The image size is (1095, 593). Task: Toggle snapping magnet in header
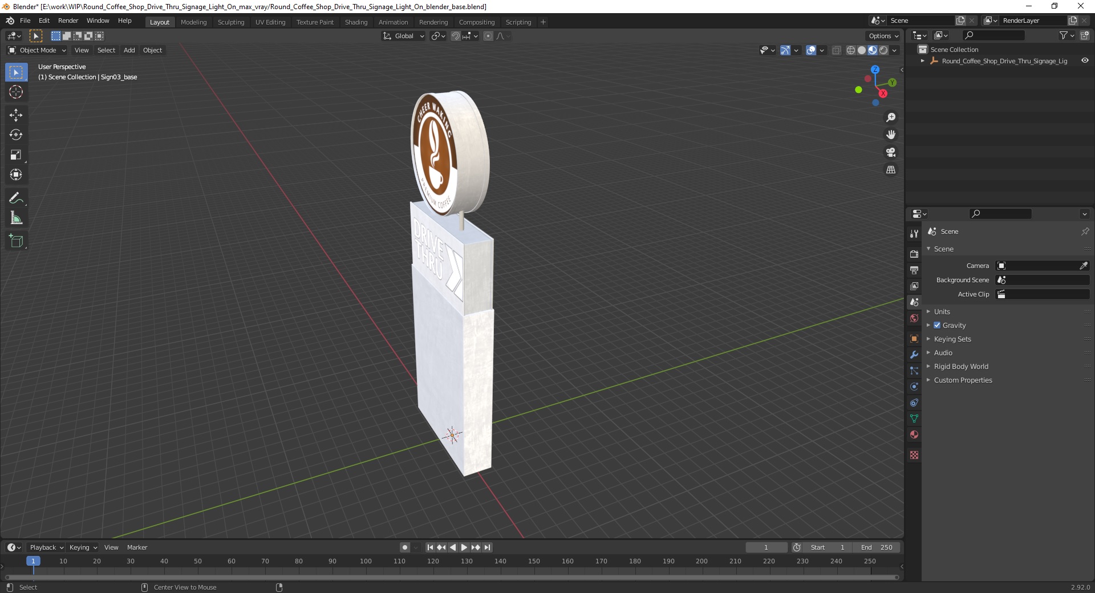[456, 36]
